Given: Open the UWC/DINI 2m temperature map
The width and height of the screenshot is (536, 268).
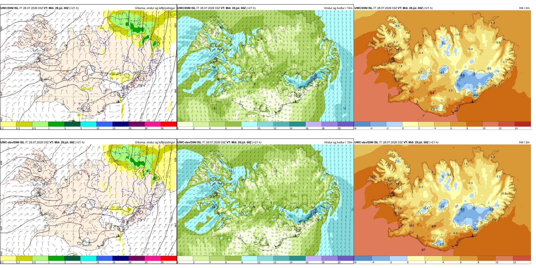Looking at the screenshot, I should point(442,66).
